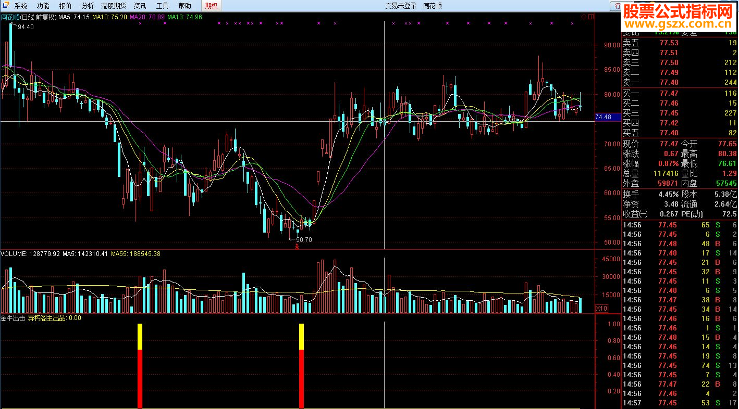Click the first yellow-red signal bar in 金牛出击 panel
The image size is (739, 409).
pos(140,366)
